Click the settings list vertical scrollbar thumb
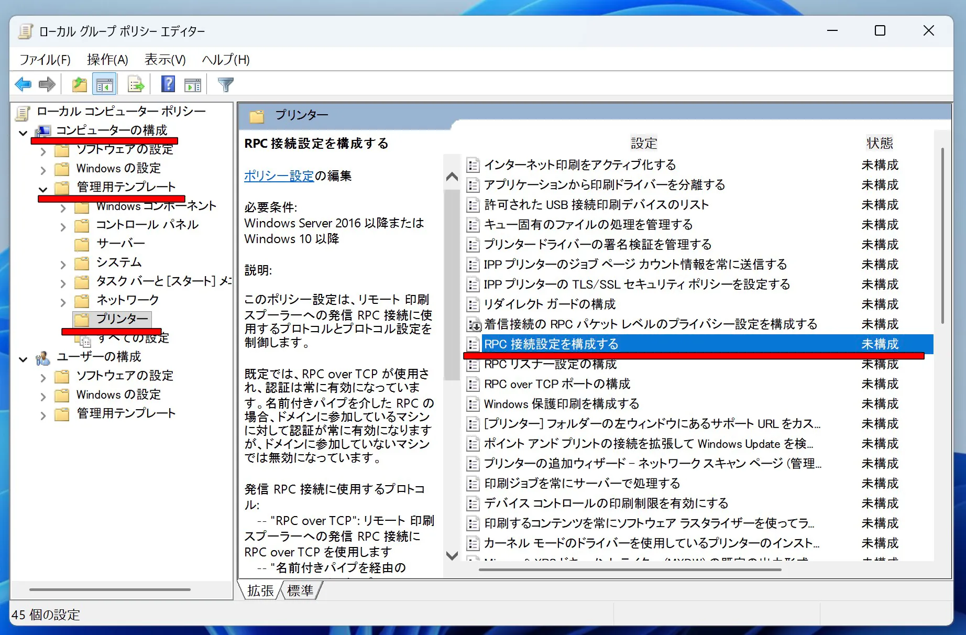The image size is (966, 635). tap(942, 235)
